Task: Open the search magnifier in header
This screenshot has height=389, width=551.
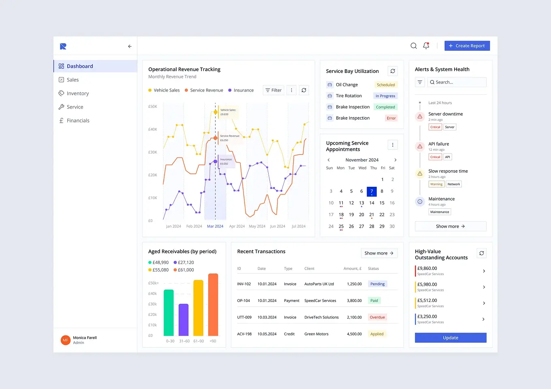Action: tap(414, 46)
